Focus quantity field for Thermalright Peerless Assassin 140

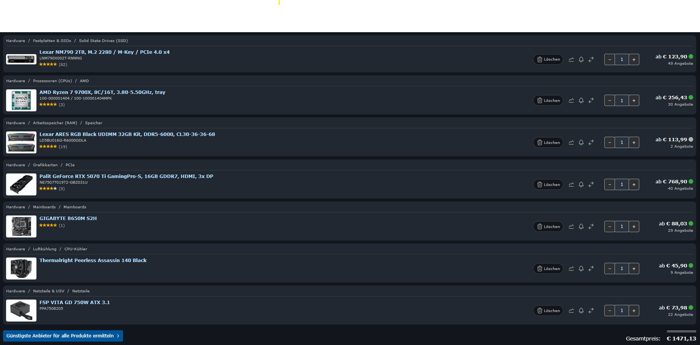coord(622,269)
